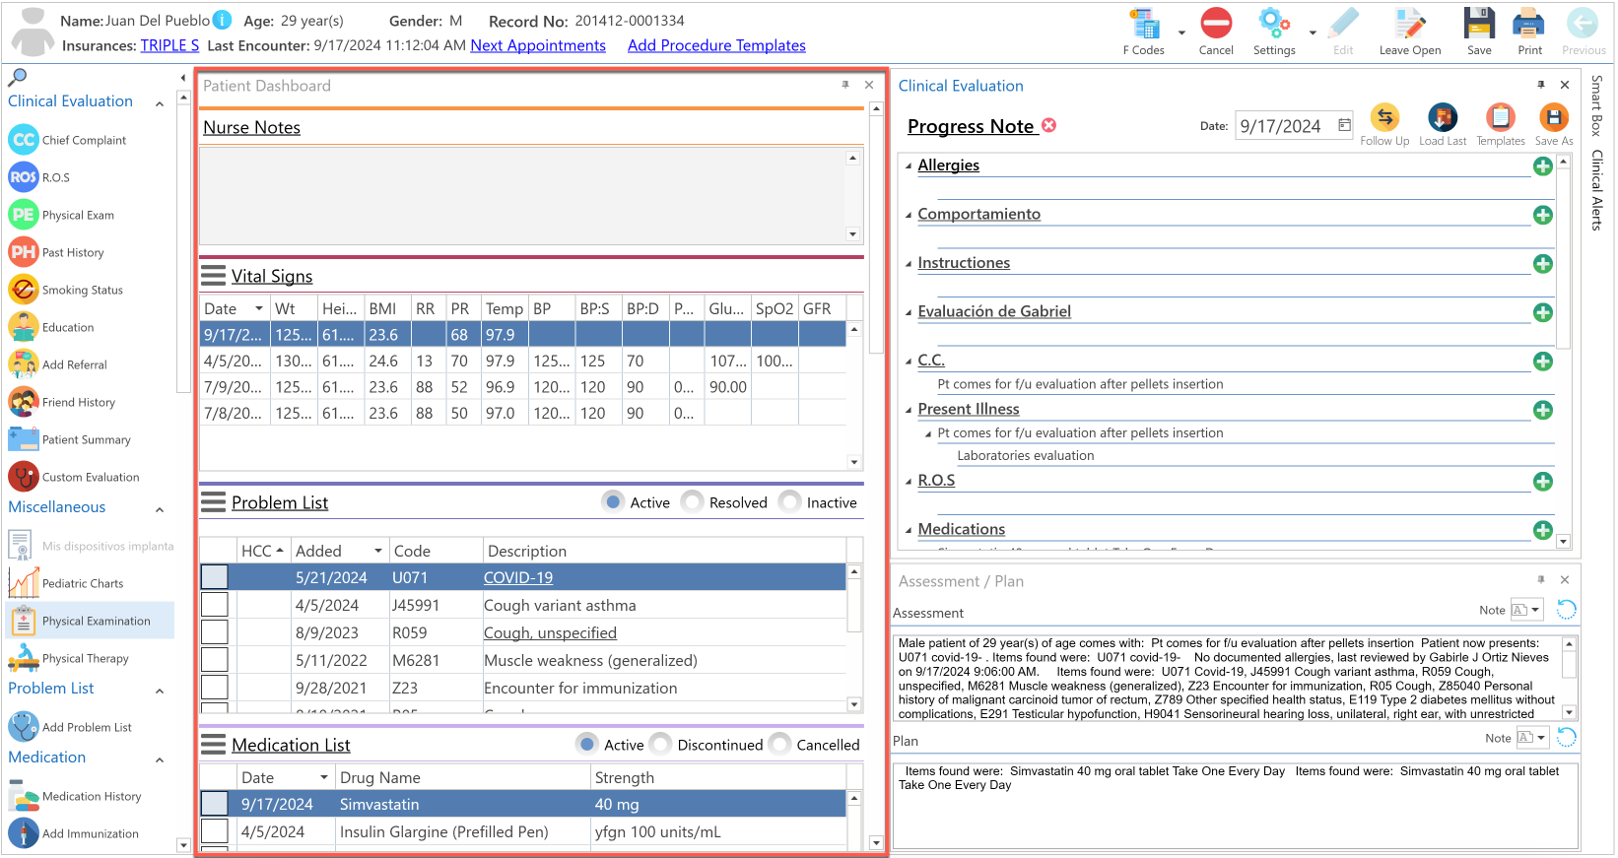Select the Discontinued medication radio button
Screen dimensions: 1618x858
click(x=661, y=745)
